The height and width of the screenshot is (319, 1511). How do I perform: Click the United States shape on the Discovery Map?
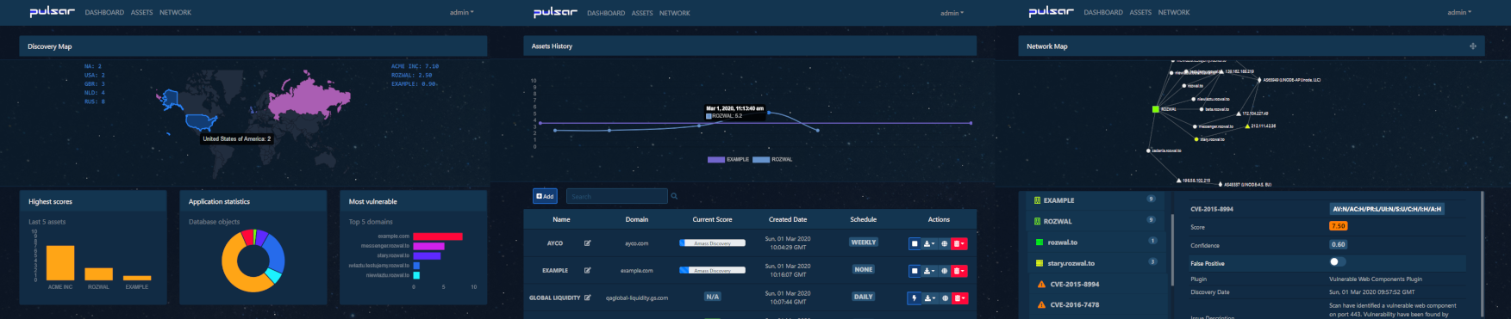[x=202, y=122]
